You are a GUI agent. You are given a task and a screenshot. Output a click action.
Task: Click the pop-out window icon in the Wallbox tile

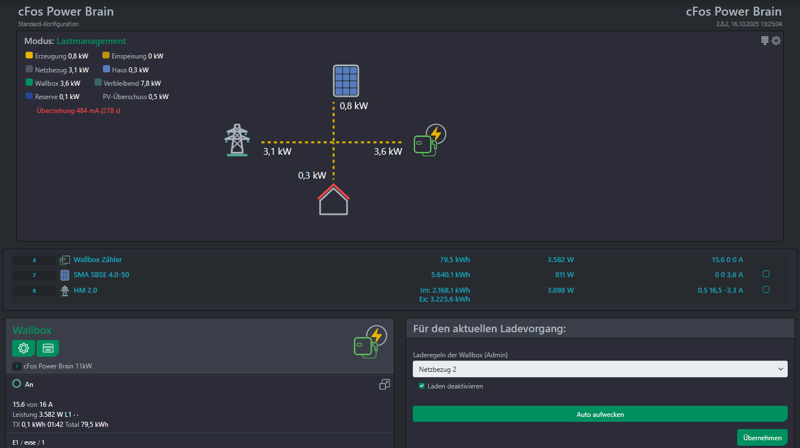[384, 384]
